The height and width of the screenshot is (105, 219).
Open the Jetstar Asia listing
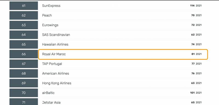51,103
